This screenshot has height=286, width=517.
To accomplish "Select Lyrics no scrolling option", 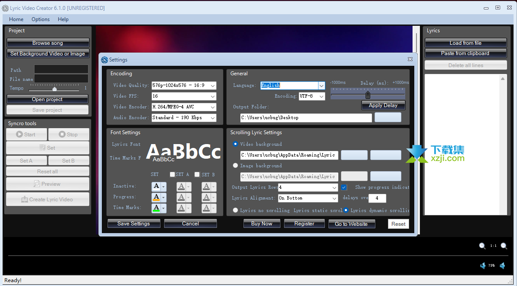I will coord(236,210).
